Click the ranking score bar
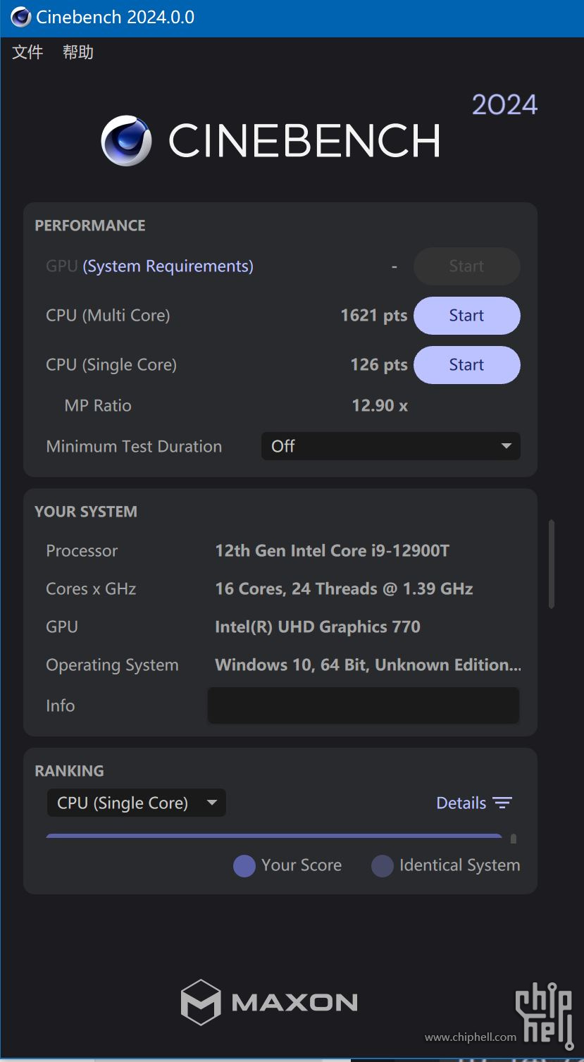The height and width of the screenshot is (1062, 584). click(274, 836)
